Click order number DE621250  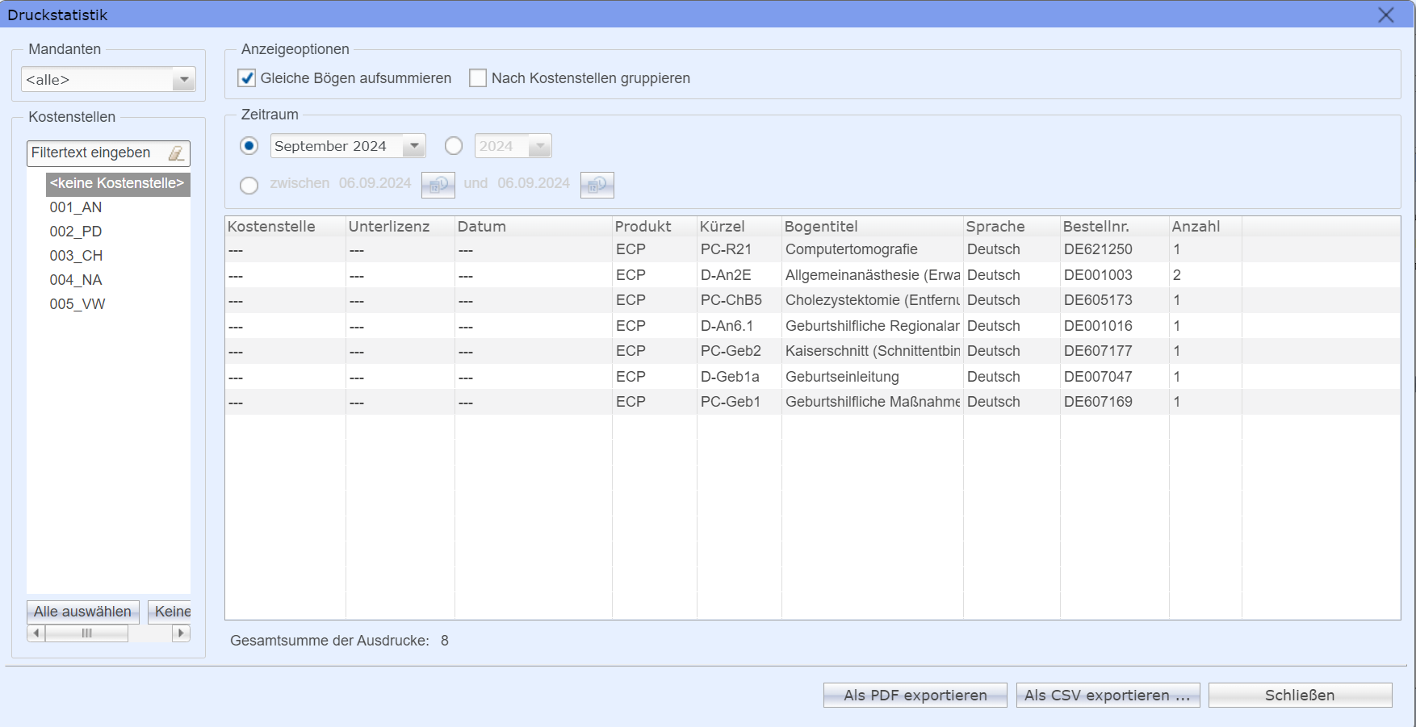click(1098, 250)
